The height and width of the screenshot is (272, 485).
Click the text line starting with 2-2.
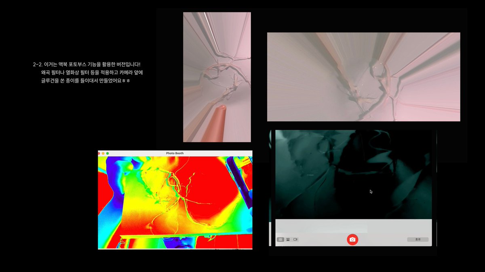coord(86,64)
